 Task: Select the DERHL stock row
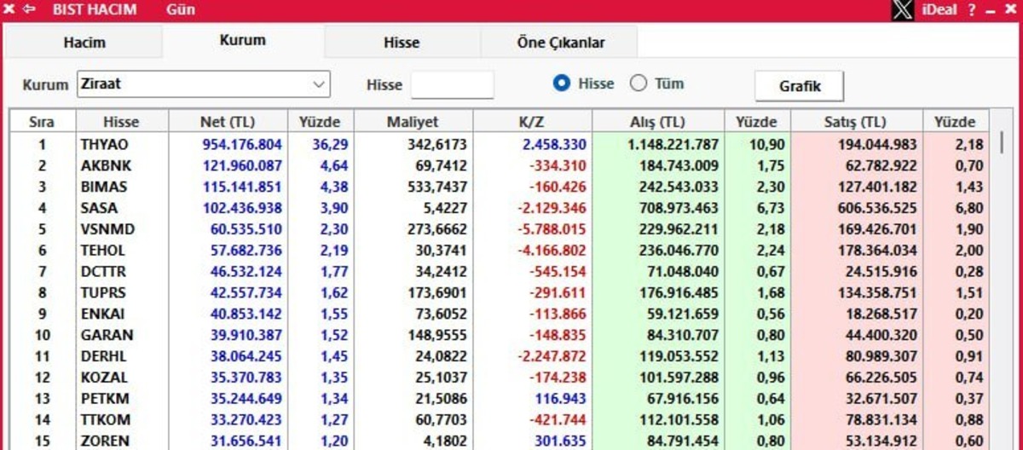pos(500,356)
